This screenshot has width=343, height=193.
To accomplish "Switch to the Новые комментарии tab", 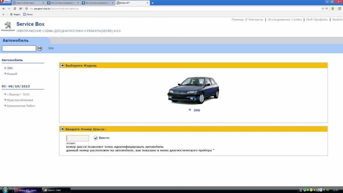I will (28, 3).
